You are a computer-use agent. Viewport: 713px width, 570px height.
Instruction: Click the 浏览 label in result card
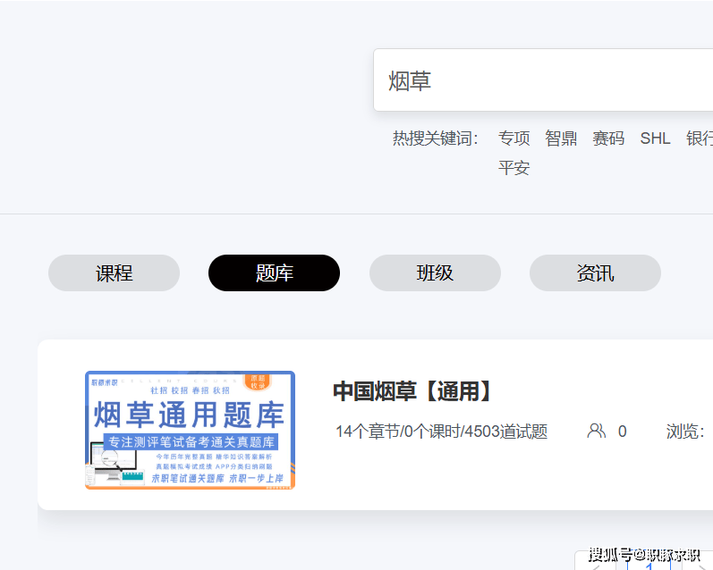click(685, 431)
